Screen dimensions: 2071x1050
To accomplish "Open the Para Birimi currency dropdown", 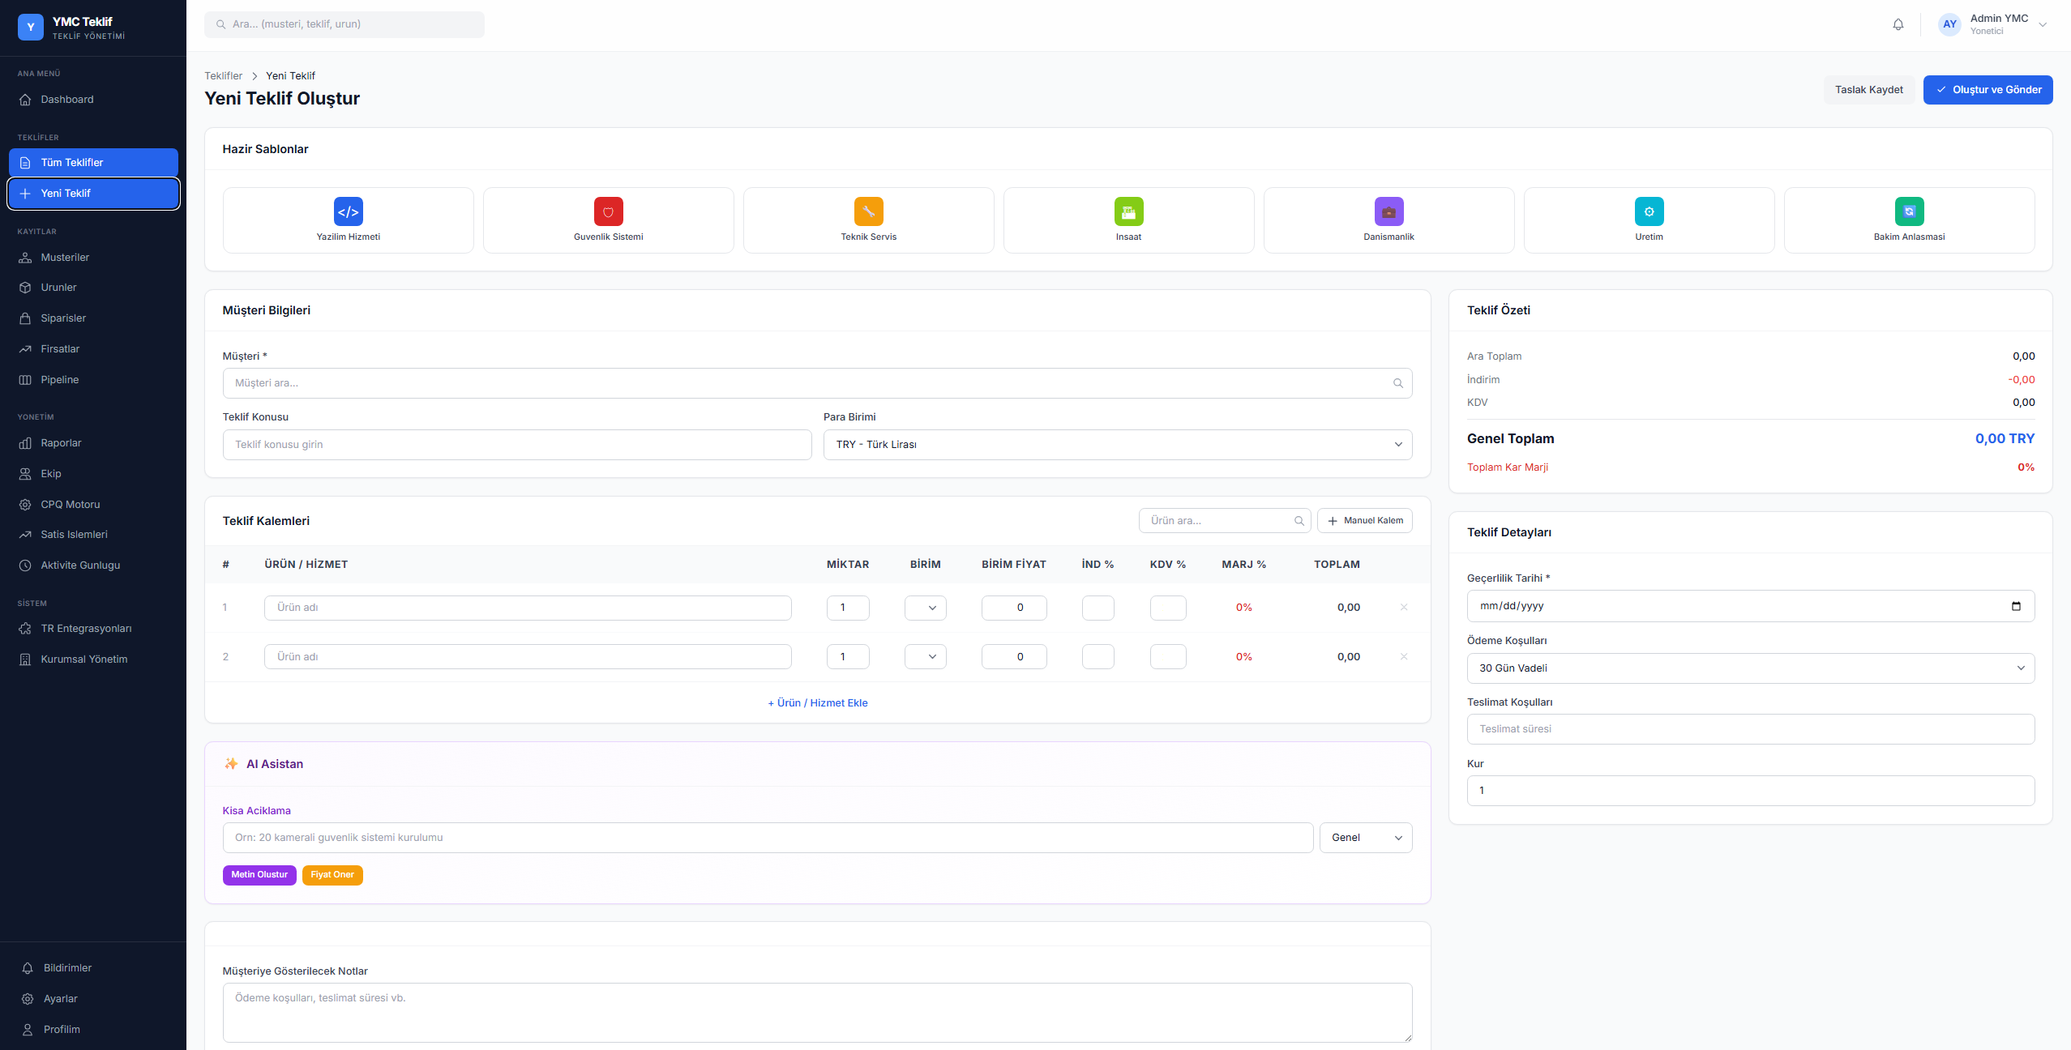I will pyautogui.click(x=1118, y=445).
